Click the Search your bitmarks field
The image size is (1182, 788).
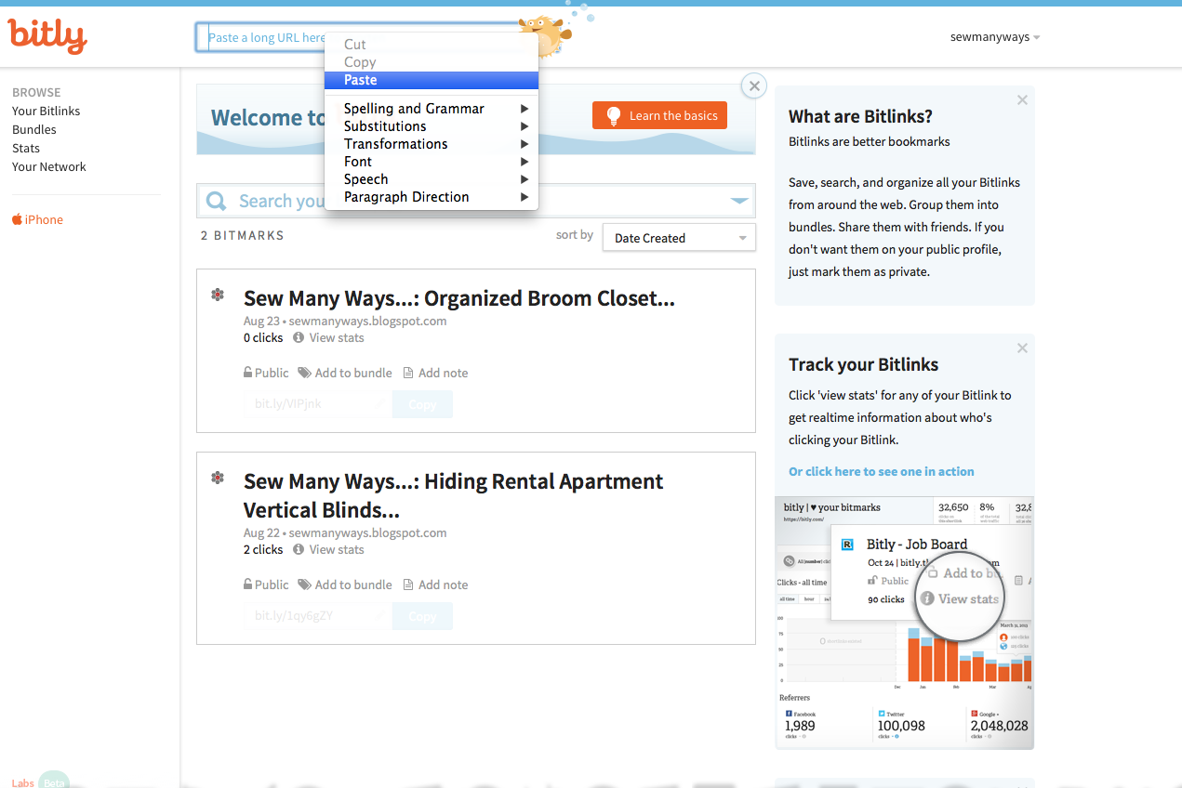475,201
